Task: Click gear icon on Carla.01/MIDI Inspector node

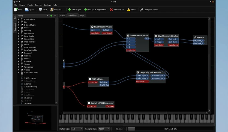Action: (x=89, y=103)
